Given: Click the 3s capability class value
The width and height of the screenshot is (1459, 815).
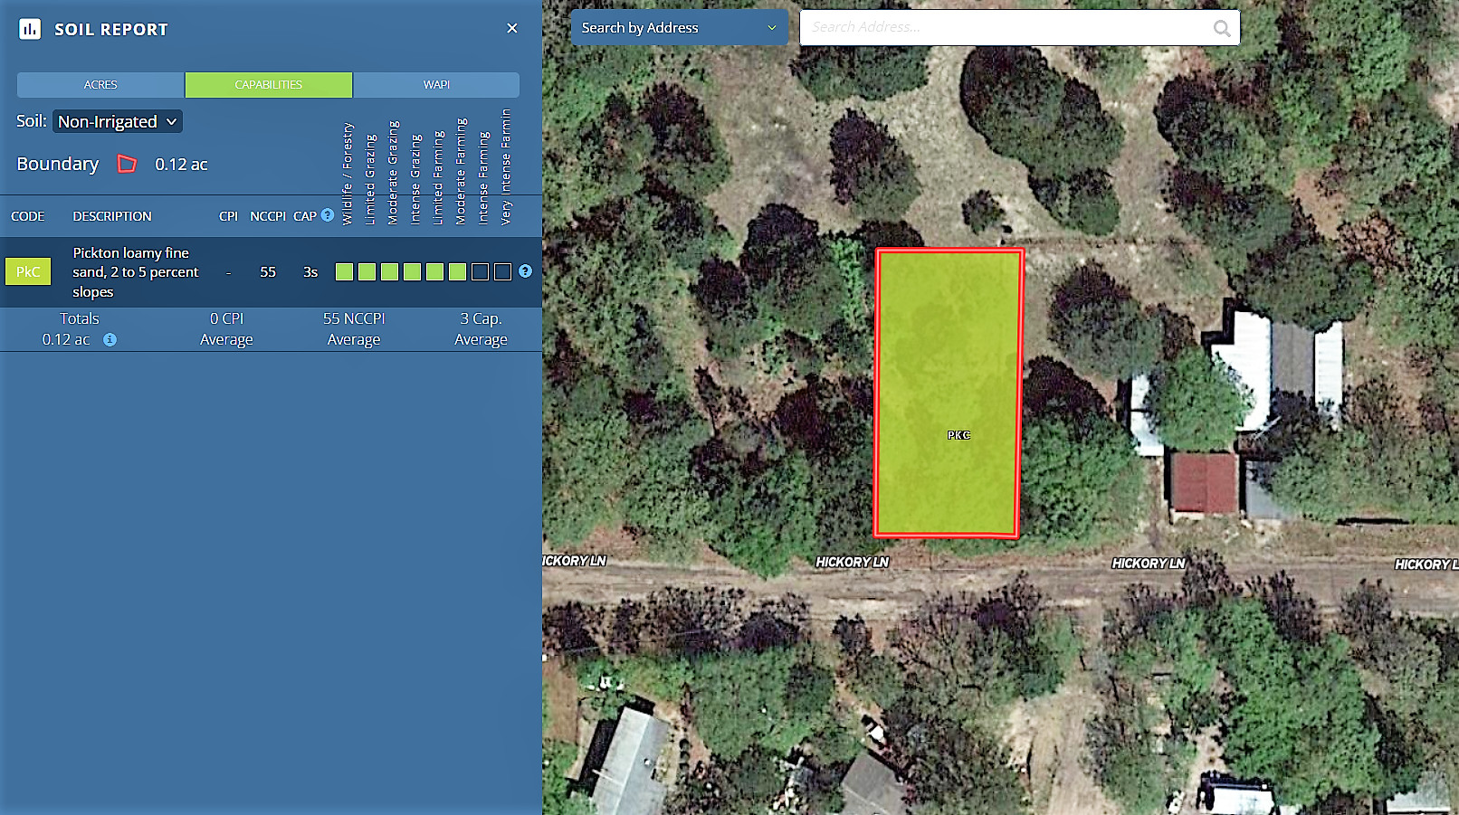Looking at the screenshot, I should tap(310, 271).
